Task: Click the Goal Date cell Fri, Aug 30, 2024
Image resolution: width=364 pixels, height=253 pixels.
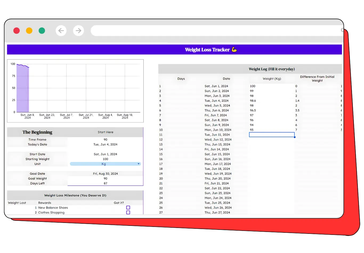Action: click(x=105, y=174)
